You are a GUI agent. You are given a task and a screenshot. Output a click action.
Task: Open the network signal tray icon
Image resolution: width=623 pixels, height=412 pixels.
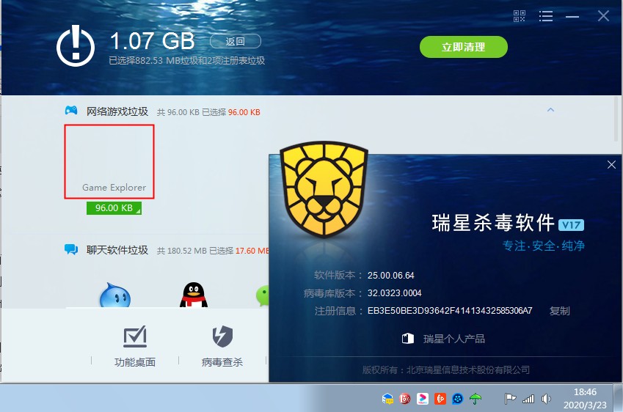(528, 399)
